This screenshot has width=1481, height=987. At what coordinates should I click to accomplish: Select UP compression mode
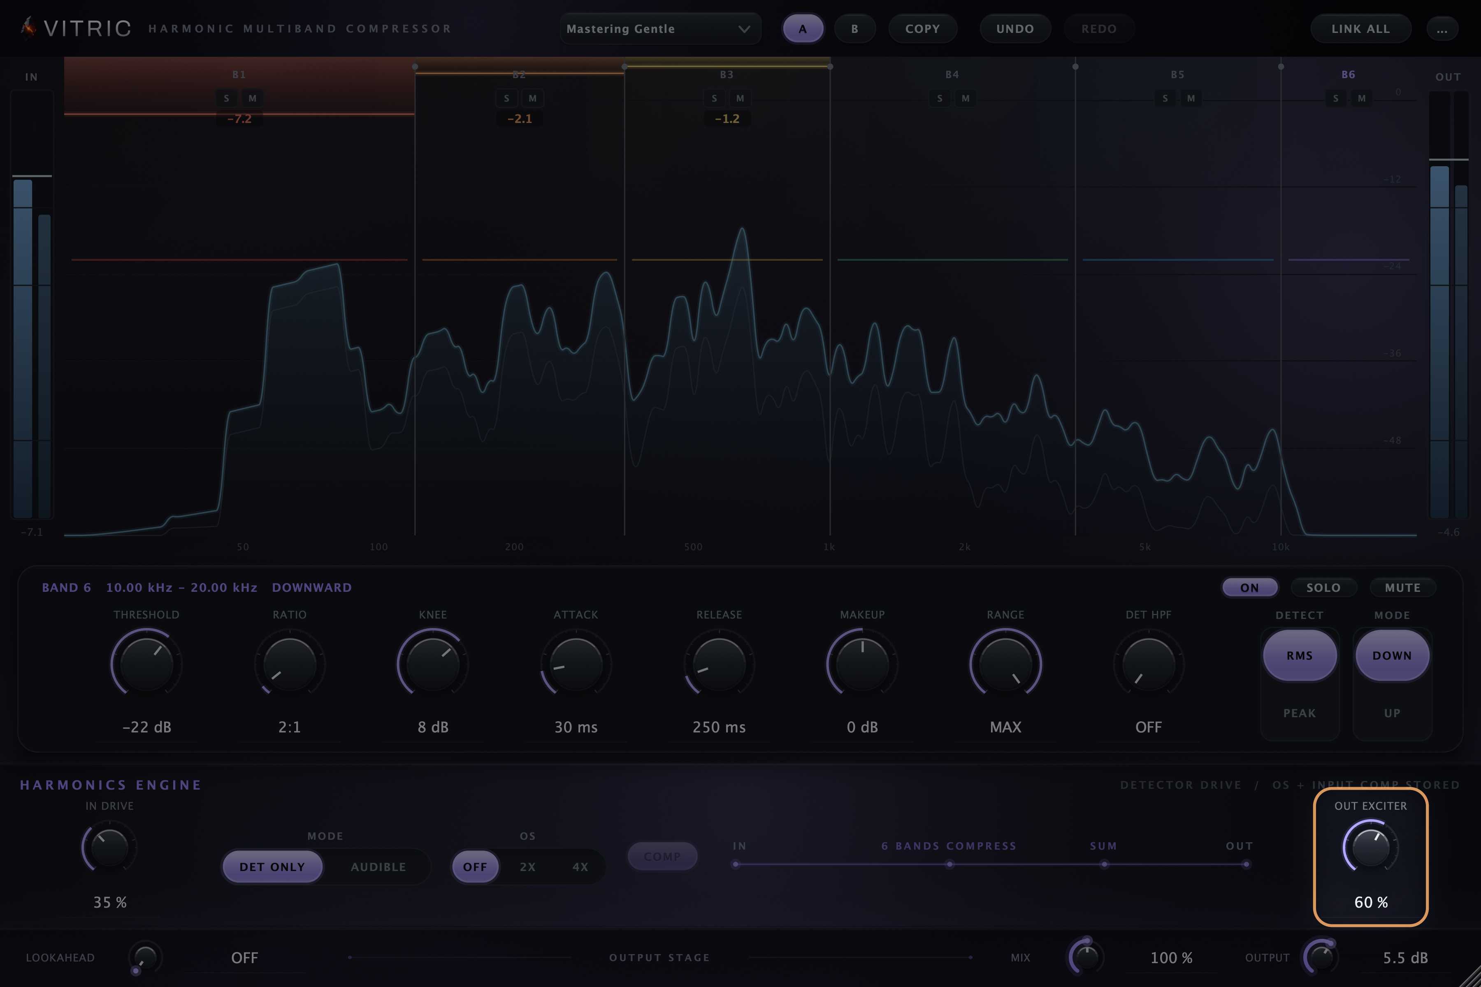coord(1392,713)
